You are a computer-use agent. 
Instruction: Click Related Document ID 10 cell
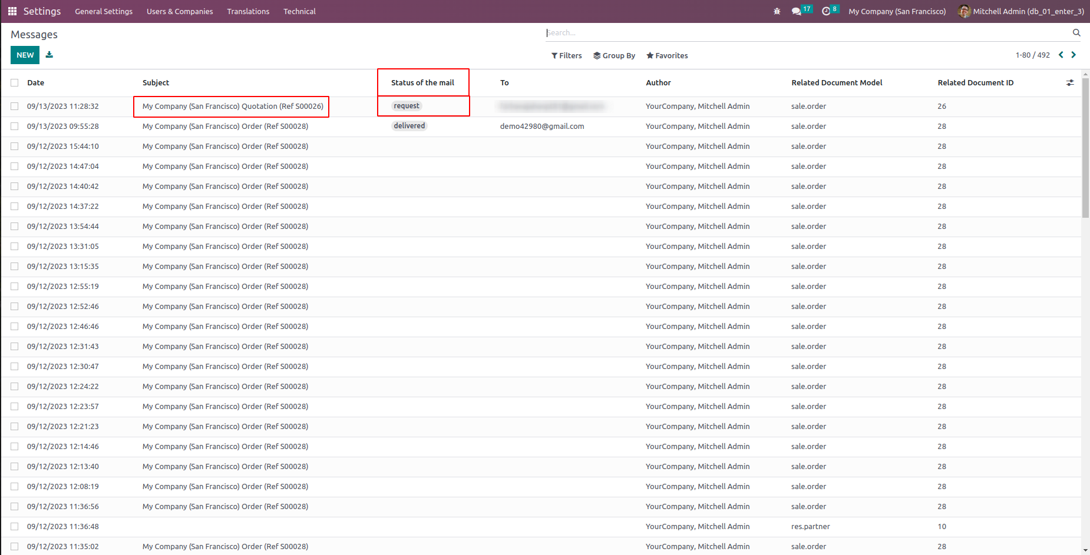[942, 527]
